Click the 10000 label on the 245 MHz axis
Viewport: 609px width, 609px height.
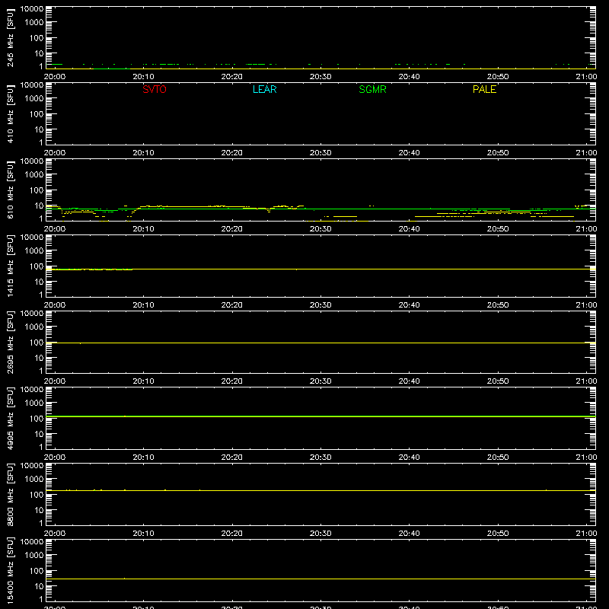point(32,9)
